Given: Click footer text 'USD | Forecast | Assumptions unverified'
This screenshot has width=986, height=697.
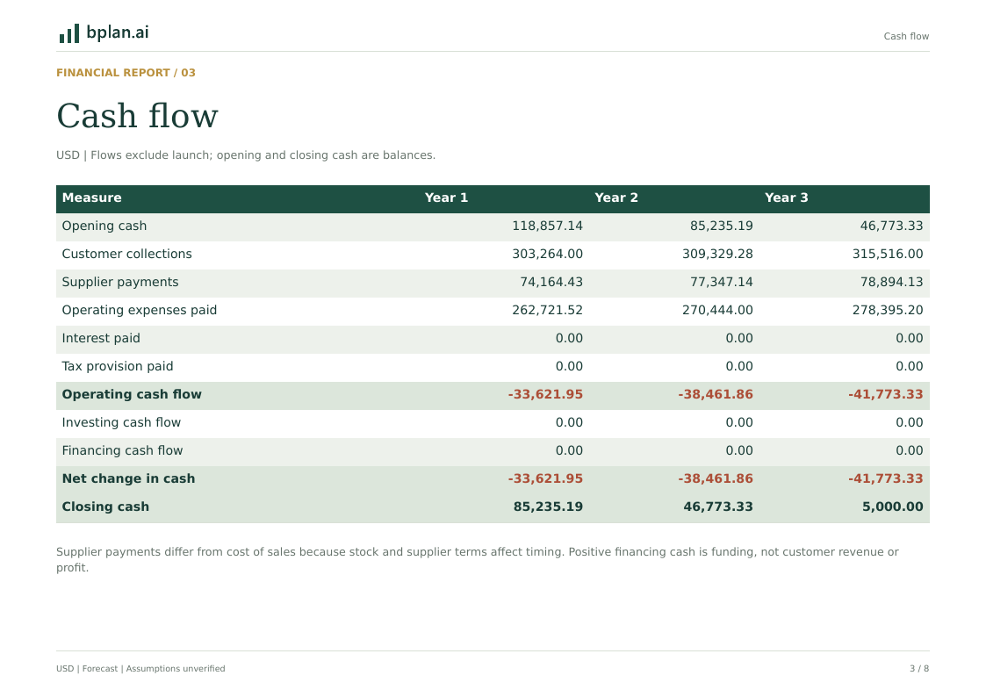Looking at the screenshot, I should pos(140,669).
